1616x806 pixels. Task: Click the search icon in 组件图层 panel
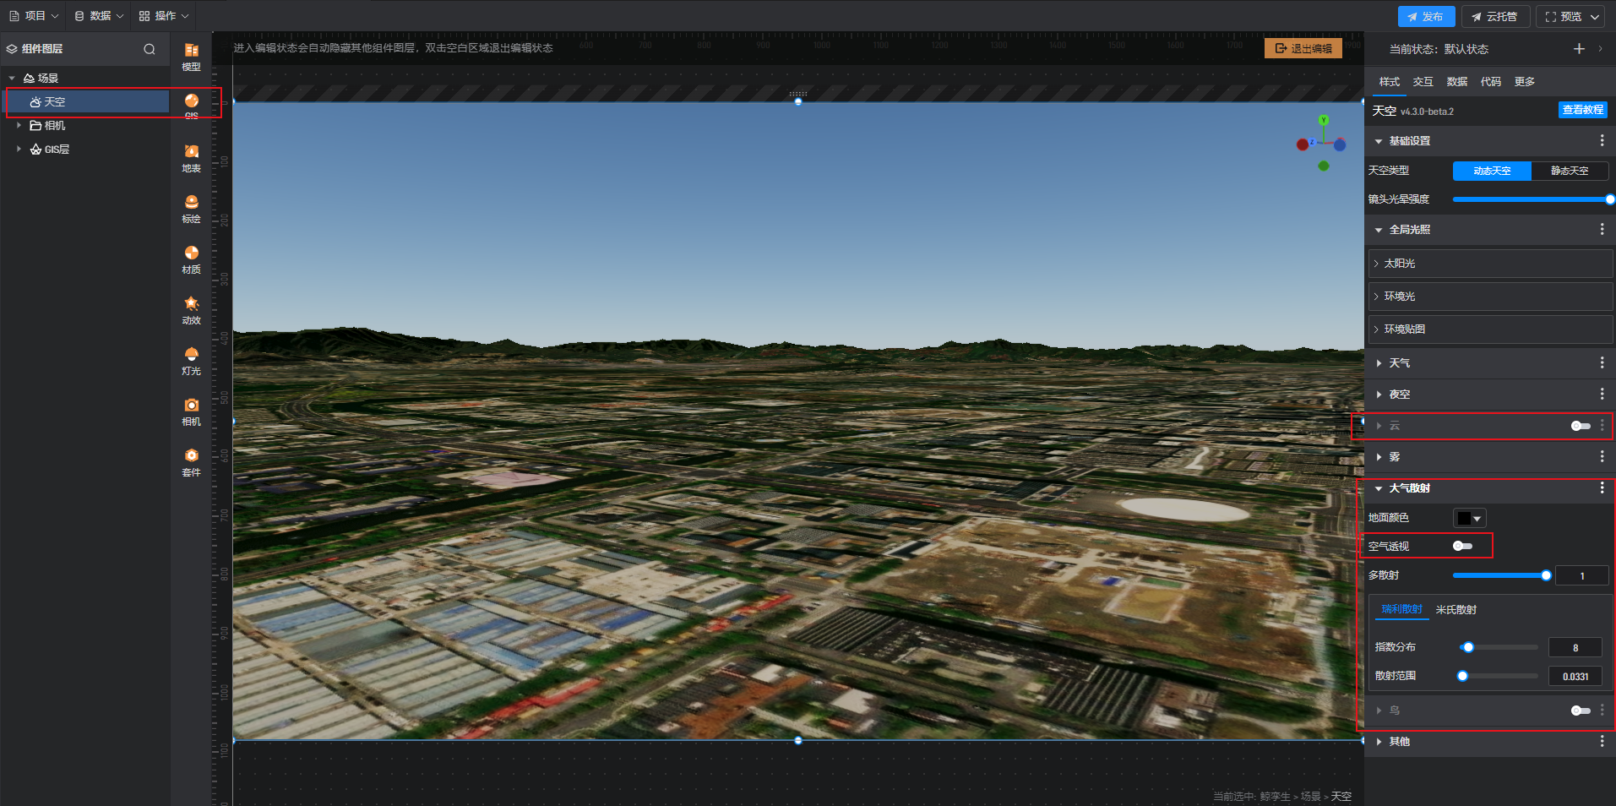coord(150,49)
